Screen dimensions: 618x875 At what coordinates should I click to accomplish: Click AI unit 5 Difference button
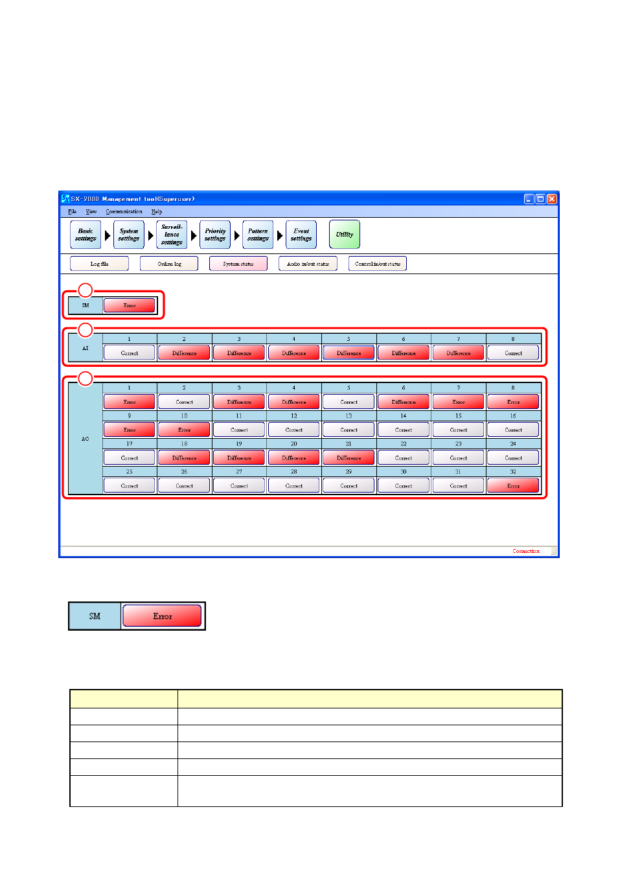click(349, 353)
